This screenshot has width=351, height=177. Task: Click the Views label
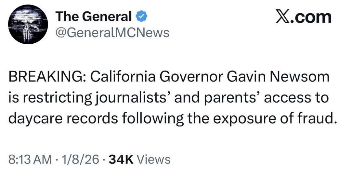(x=153, y=159)
